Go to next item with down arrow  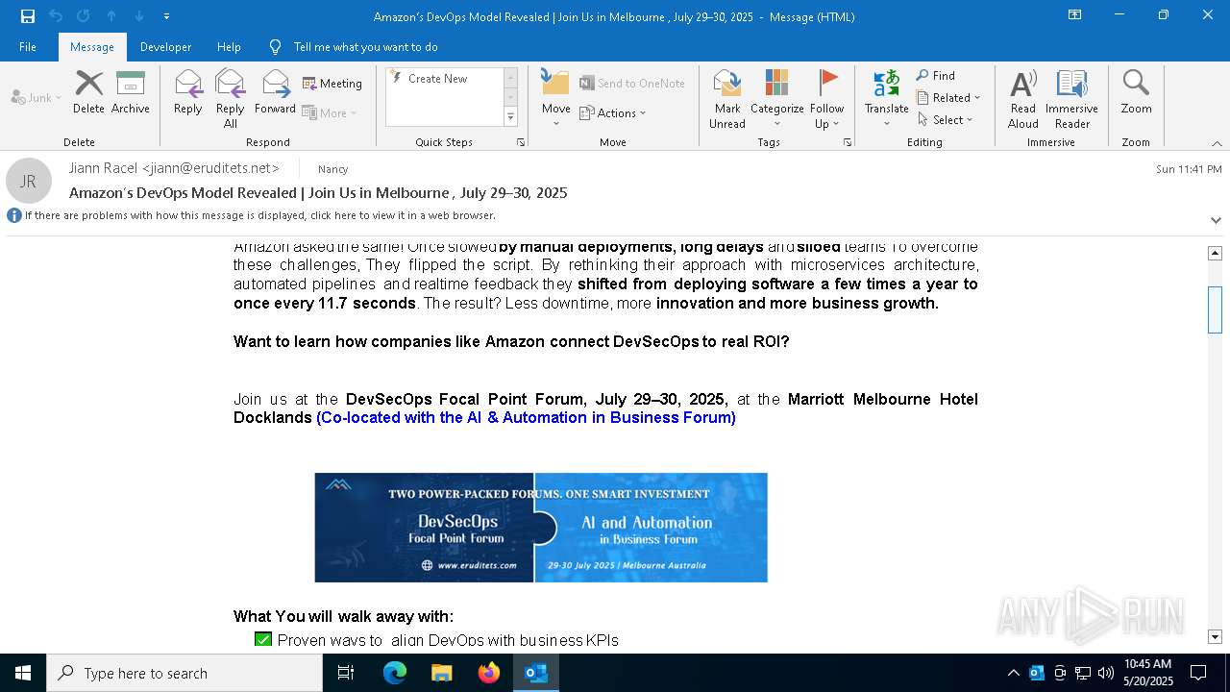coord(139,16)
